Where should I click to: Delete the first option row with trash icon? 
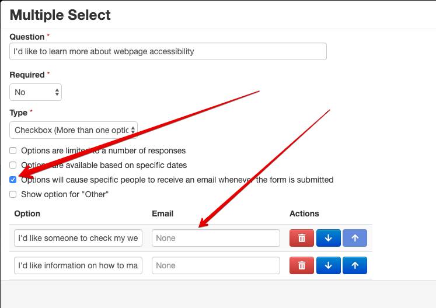coord(302,238)
